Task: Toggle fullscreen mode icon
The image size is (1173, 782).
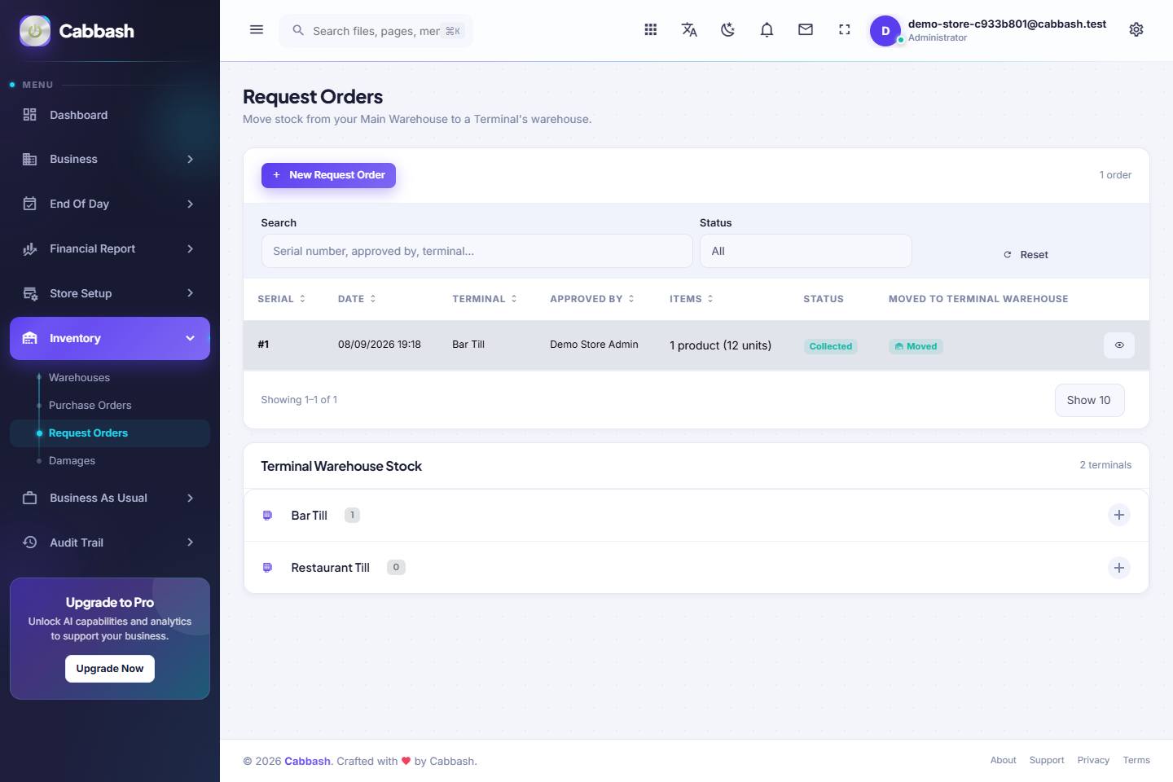Action: 845,30
